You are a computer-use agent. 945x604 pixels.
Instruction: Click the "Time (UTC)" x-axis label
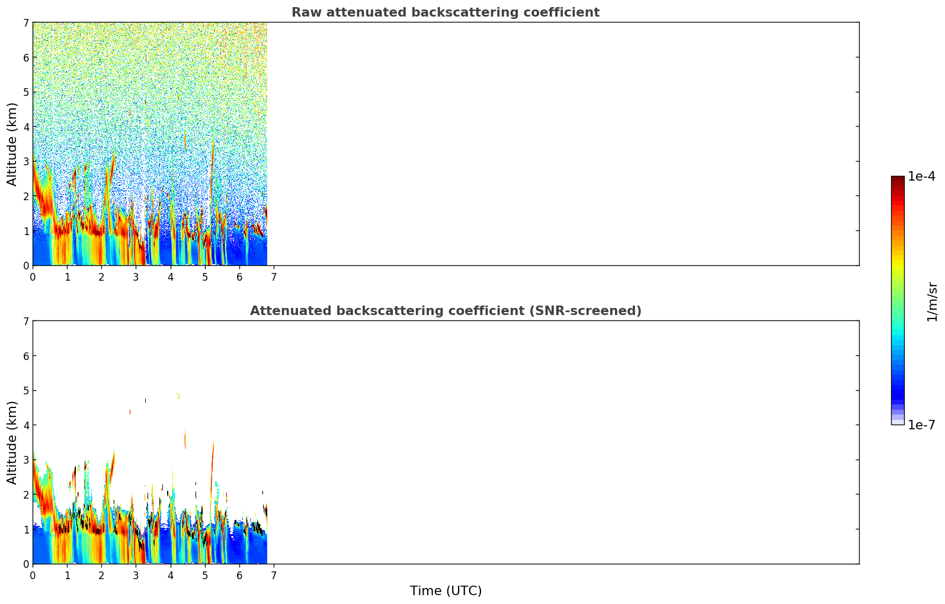tap(446, 591)
